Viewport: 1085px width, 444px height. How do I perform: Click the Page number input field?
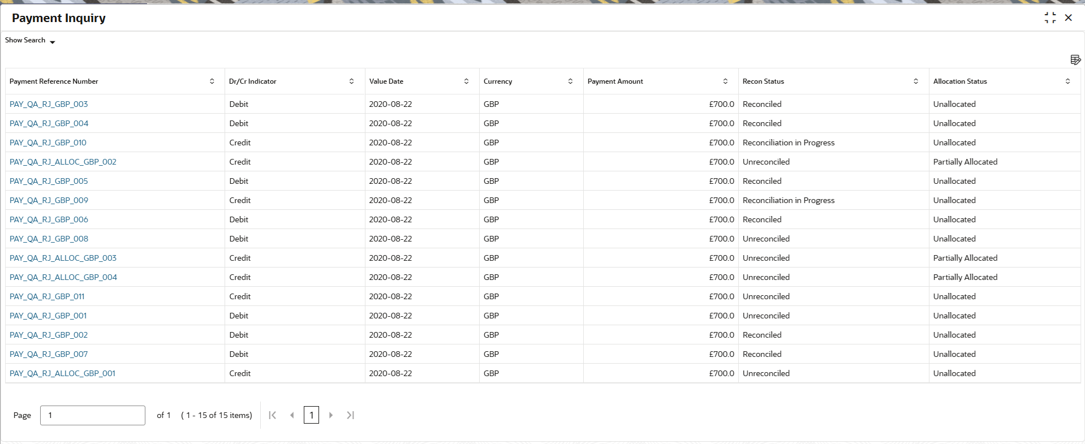(93, 415)
